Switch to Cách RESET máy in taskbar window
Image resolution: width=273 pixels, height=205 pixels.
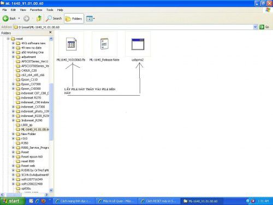(159, 201)
